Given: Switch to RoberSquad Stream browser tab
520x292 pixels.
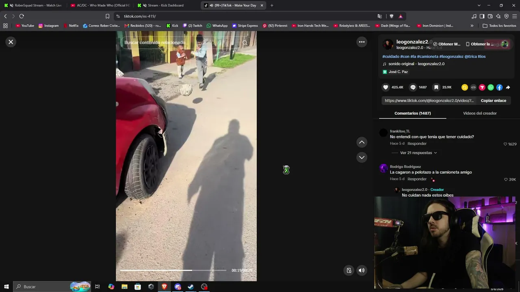Looking at the screenshot, I should [33, 5].
